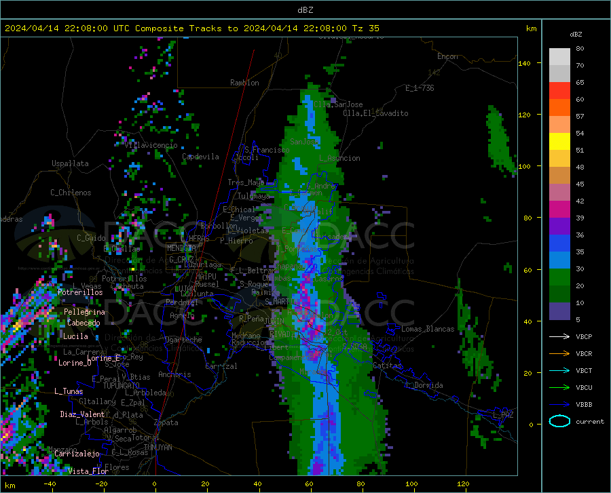The width and height of the screenshot is (611, 493).
Task: Click the magenta 42 dBZ color swatch
Action: (x=559, y=210)
